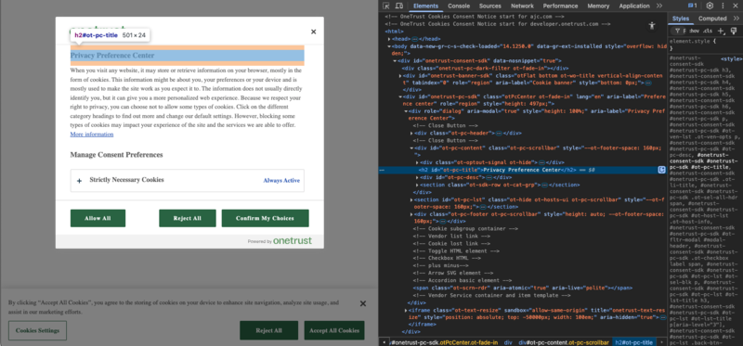Open the console issues counter badge
This screenshot has height=346, width=743.
click(693, 6)
